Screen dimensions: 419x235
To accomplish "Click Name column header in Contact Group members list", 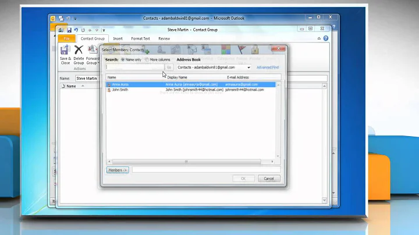I will tap(71, 86).
